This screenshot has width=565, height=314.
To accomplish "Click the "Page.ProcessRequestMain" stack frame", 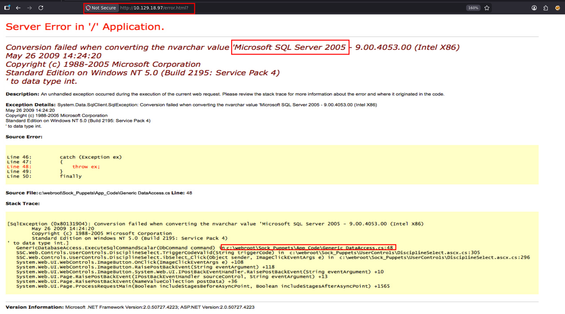I will pos(203,286).
